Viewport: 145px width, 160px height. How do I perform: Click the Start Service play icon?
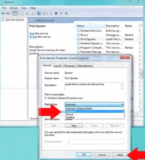coord(51,13)
